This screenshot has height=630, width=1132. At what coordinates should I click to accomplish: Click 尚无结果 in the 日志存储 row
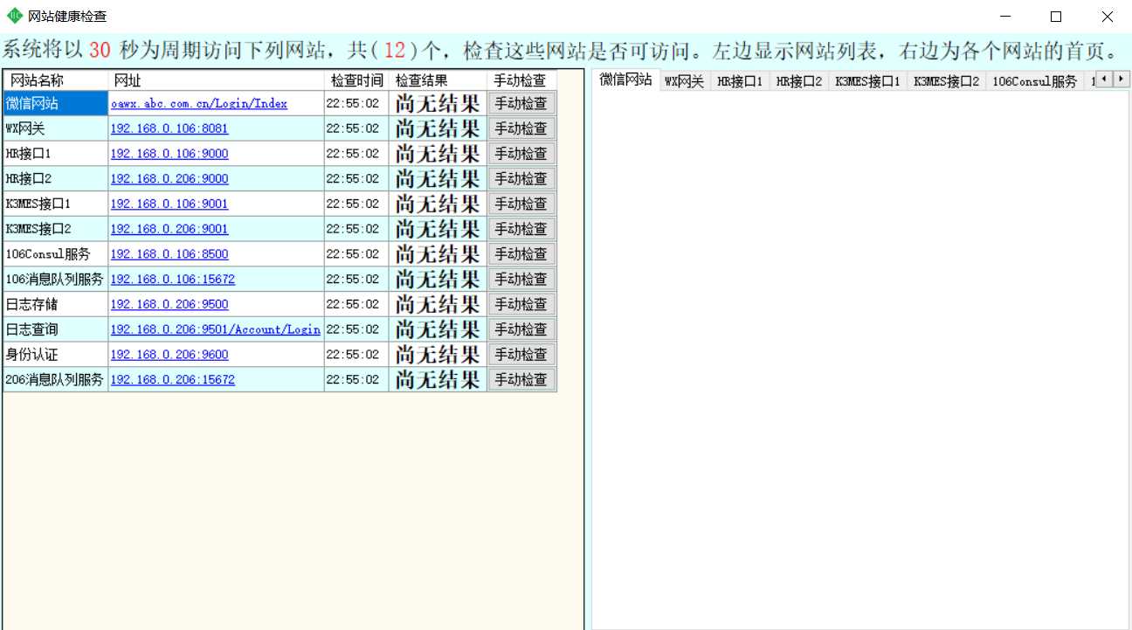(438, 304)
